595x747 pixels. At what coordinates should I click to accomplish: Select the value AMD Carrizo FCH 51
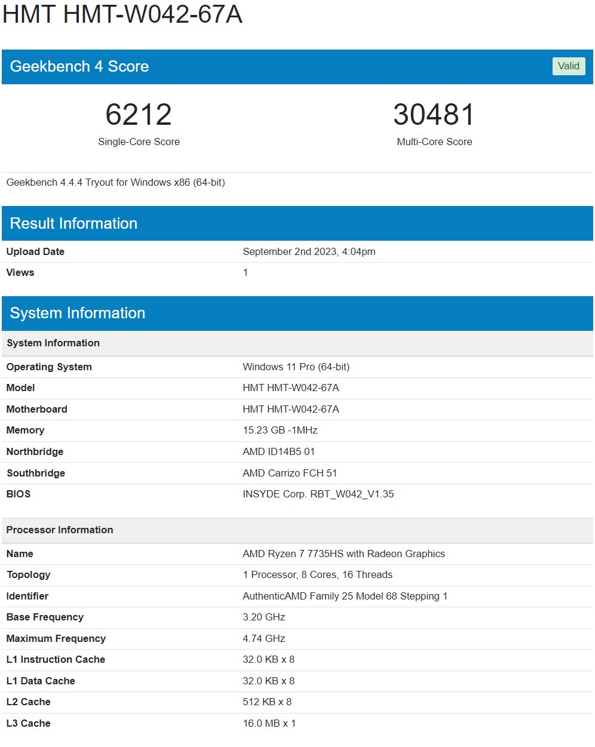[x=290, y=473]
